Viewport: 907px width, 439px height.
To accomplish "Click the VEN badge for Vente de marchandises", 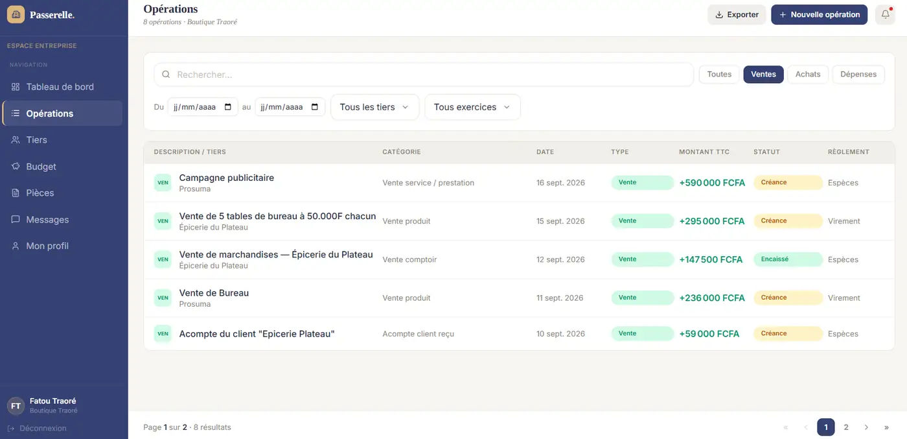I will 163,259.
